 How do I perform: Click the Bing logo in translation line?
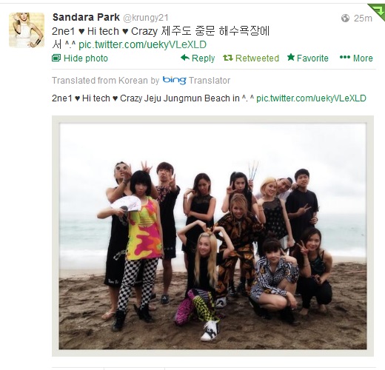pos(174,81)
